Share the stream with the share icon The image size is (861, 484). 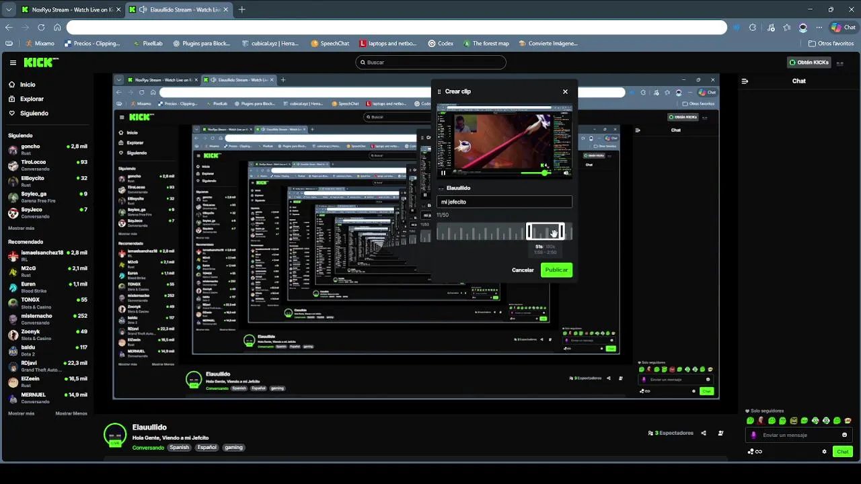[x=704, y=433]
